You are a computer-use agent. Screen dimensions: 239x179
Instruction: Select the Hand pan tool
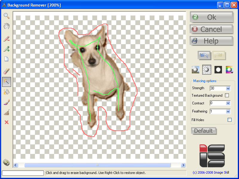7,26
